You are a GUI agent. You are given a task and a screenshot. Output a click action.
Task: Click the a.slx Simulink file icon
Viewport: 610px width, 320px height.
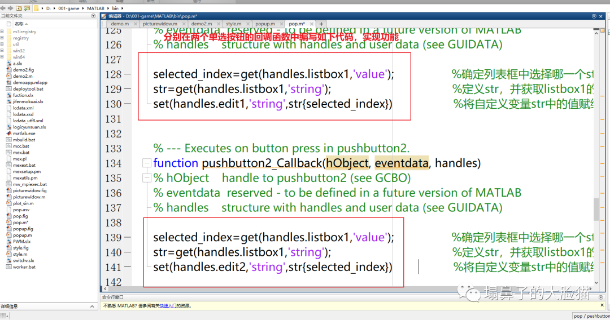[x=9, y=63]
